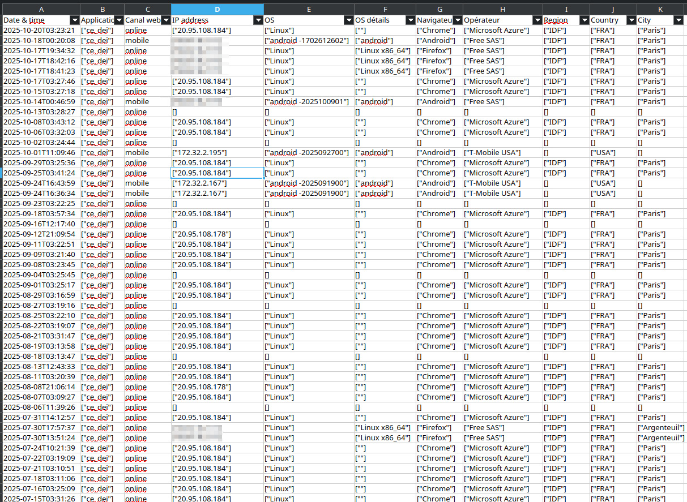Click the OS cell android -2025092700

306,153
